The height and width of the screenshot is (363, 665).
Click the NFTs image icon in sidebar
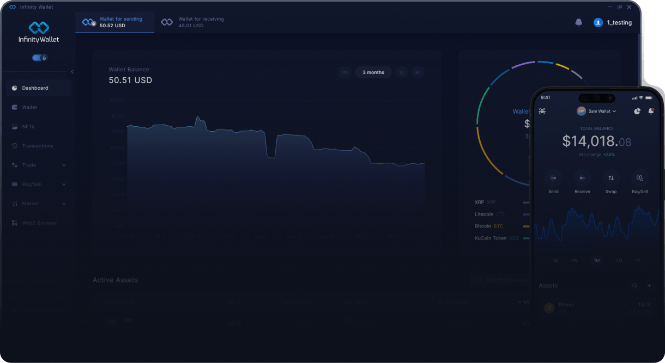point(15,127)
